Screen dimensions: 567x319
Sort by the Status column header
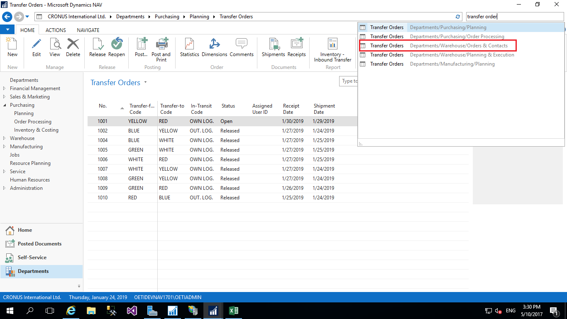[228, 106]
